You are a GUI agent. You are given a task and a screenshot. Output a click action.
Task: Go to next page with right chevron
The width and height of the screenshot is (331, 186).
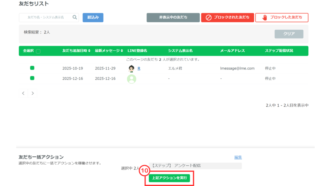point(32,93)
